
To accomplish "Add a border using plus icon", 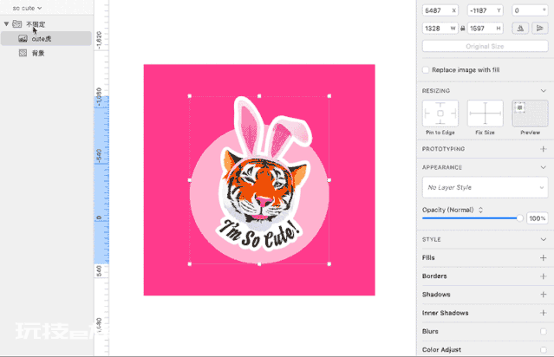I will point(543,276).
